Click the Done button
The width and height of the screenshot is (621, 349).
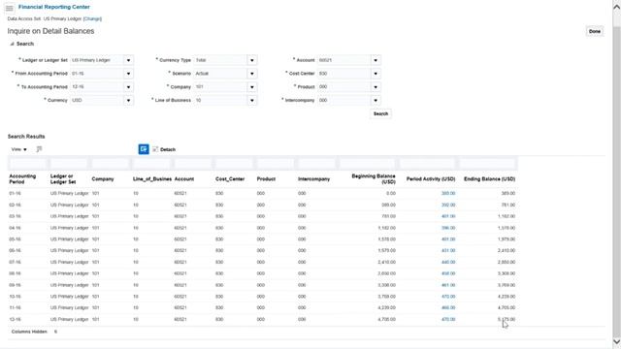(595, 31)
